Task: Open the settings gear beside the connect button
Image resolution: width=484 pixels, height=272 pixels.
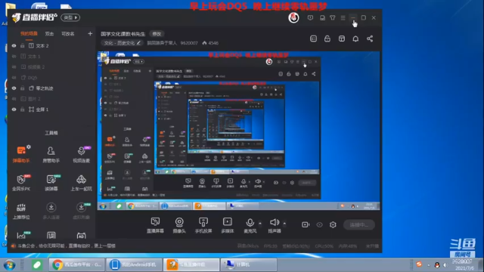Action: pyautogui.click(x=333, y=225)
